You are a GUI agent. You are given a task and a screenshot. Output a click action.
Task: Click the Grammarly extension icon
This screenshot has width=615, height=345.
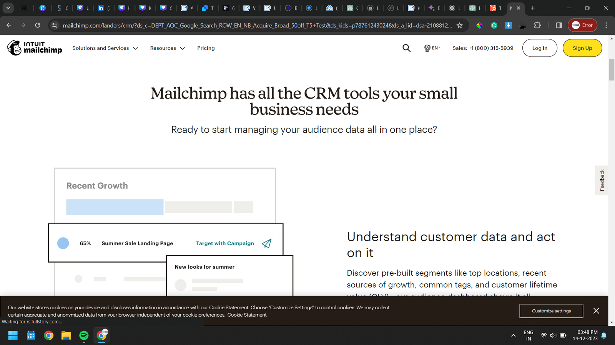[494, 25]
